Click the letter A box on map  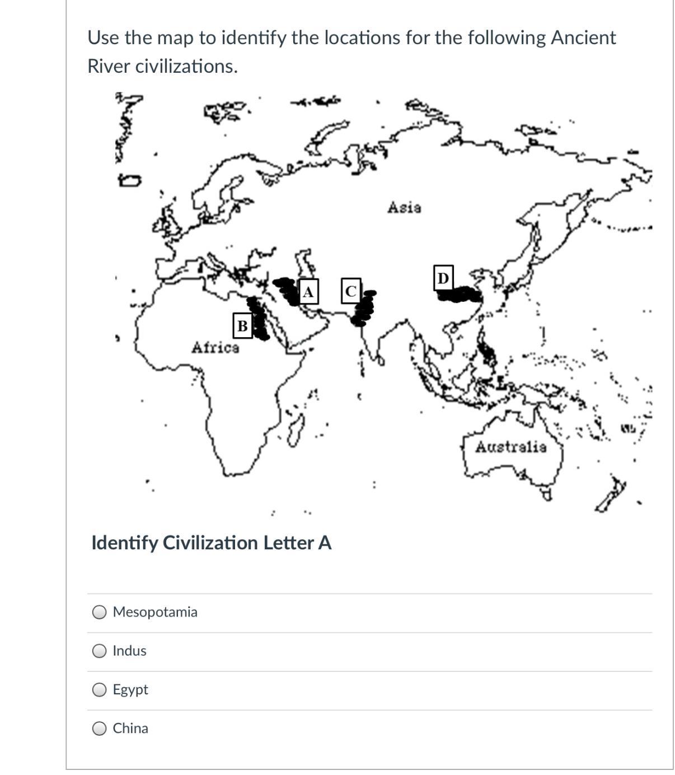coord(308,292)
